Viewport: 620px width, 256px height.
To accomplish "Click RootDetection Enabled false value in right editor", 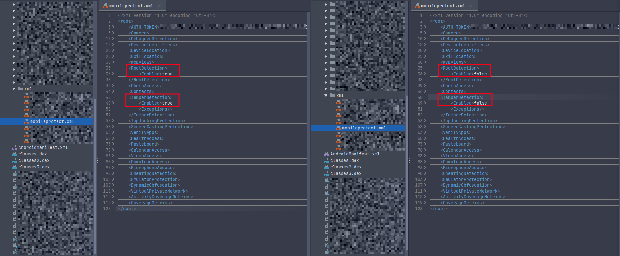I will tap(481, 74).
